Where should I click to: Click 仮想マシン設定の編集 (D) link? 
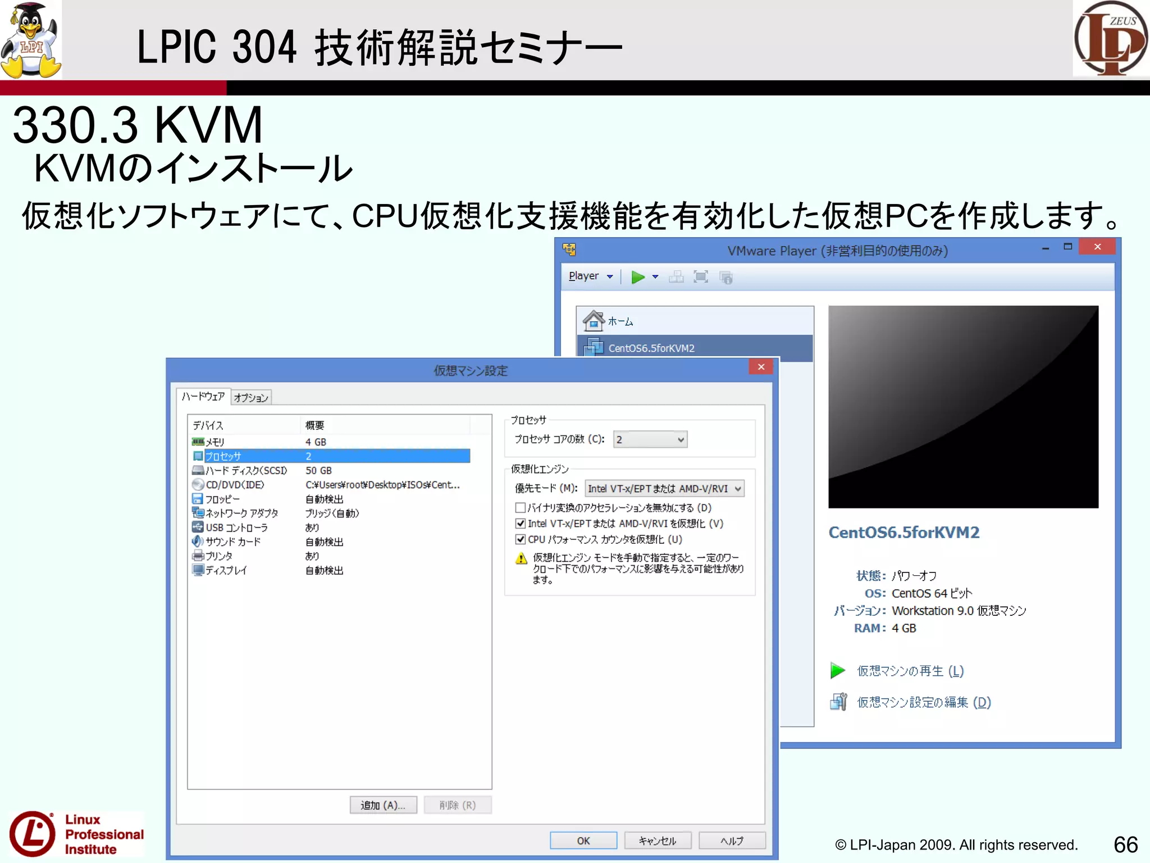point(924,702)
